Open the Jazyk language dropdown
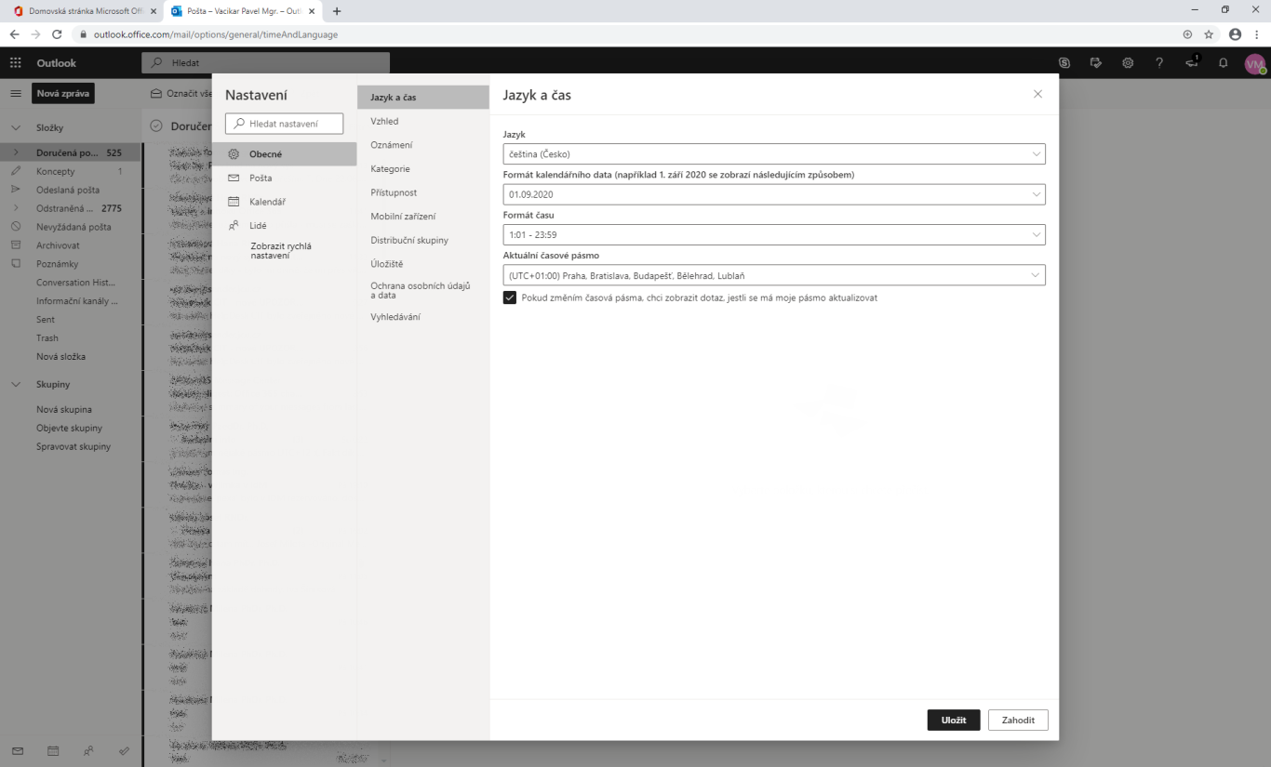Viewport: 1271px width, 767px height. [x=773, y=154]
